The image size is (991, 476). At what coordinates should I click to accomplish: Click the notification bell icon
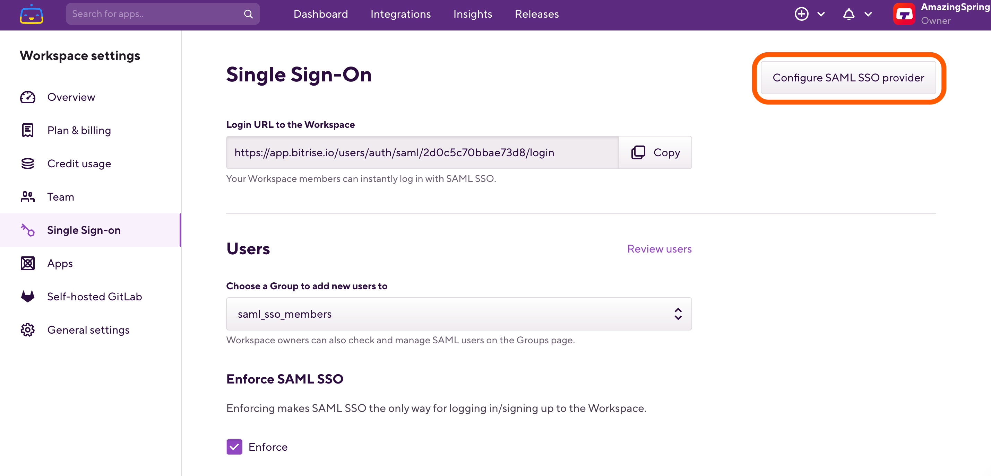(x=848, y=14)
